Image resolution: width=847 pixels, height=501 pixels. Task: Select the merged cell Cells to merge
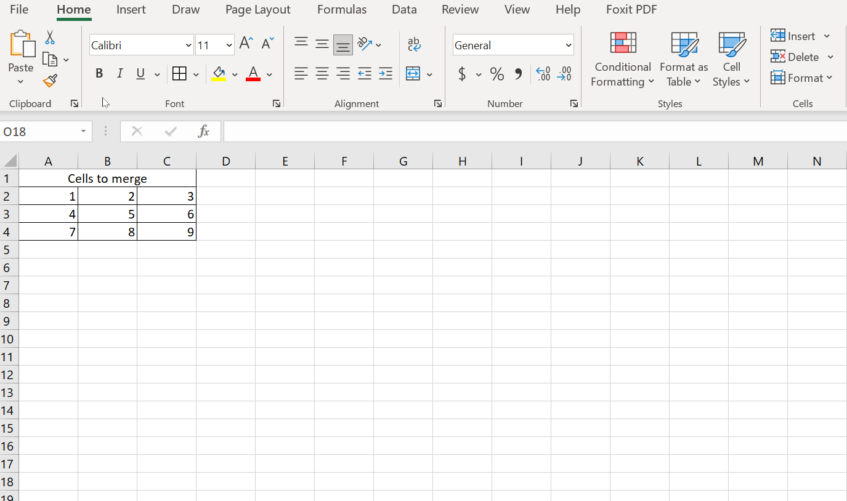point(107,178)
